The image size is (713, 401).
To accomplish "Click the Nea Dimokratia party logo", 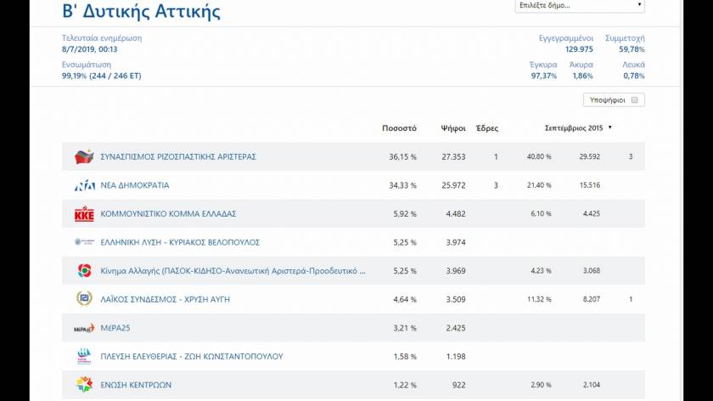I will click(83, 185).
